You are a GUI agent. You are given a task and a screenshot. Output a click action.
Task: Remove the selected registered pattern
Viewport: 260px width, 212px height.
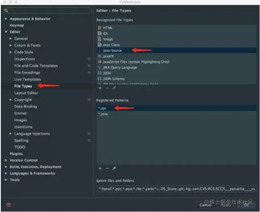click(x=107, y=168)
